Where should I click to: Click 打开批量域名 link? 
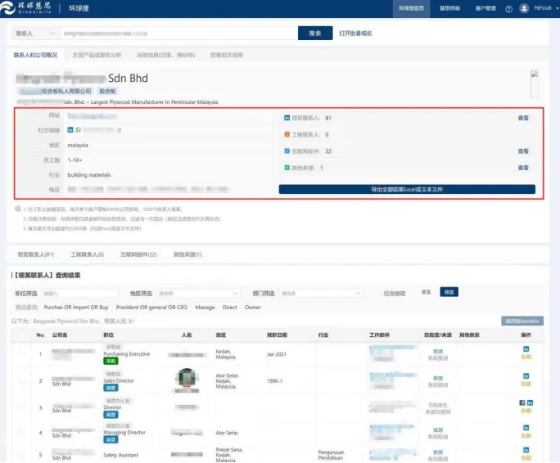point(355,34)
